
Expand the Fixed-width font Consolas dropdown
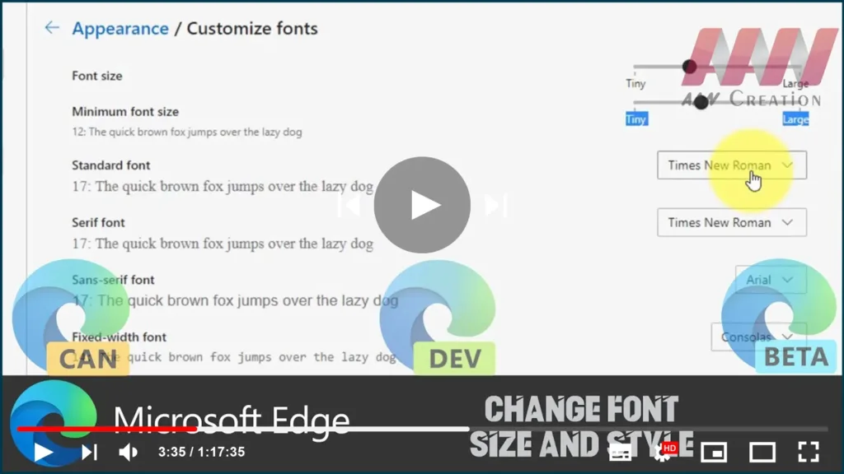(758, 337)
